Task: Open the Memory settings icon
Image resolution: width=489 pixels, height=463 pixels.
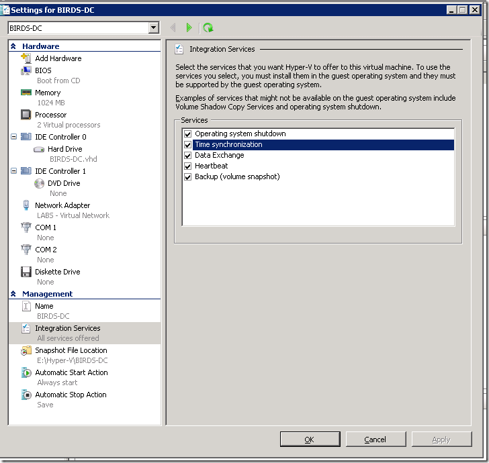Action: point(26,93)
